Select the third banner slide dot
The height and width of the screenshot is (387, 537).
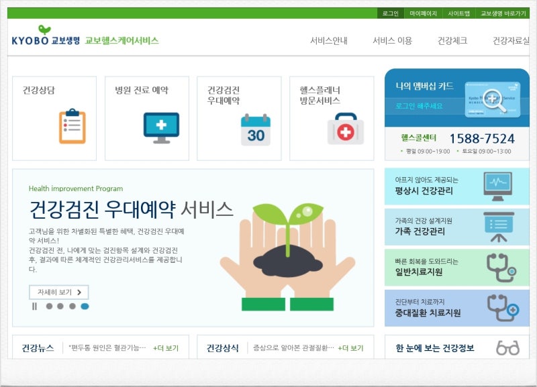pyautogui.click(x=72, y=307)
